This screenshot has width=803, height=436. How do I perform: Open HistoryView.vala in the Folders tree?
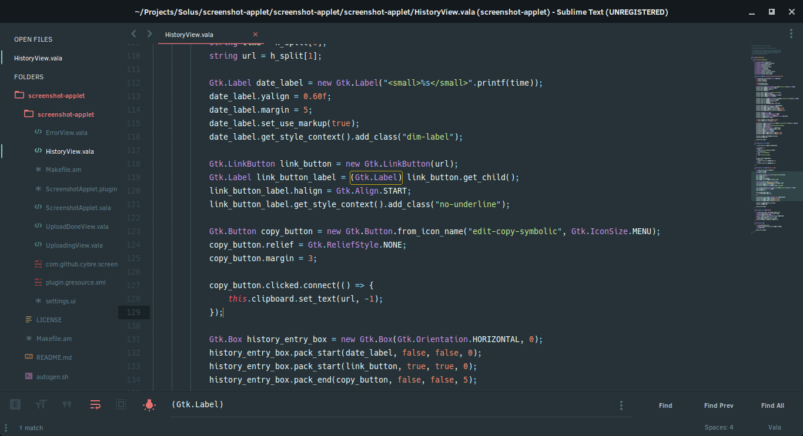click(70, 151)
